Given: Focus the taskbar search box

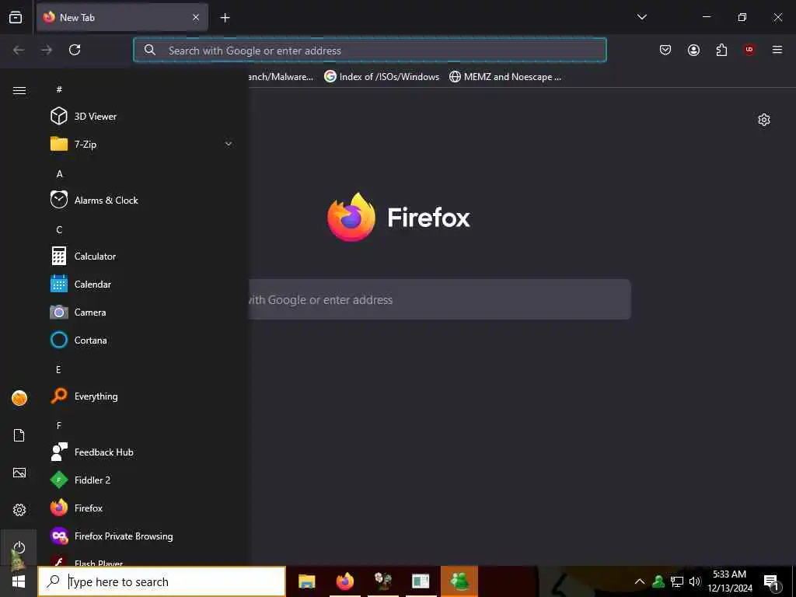Looking at the screenshot, I should coord(162,581).
